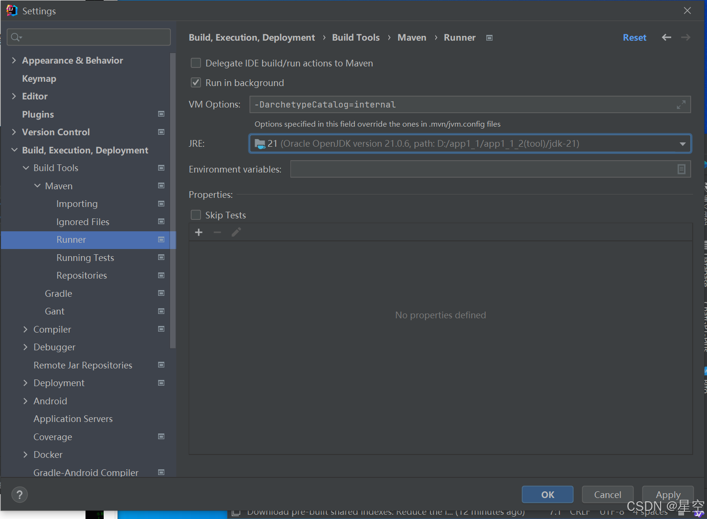This screenshot has height=519, width=707.
Task: Select Gradle-Android Compiler tree item
Action: (86, 472)
